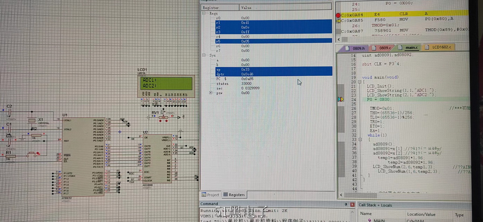Select the r1 register row
This screenshot has width=483, height=222.
pyautogui.click(x=274, y=23)
